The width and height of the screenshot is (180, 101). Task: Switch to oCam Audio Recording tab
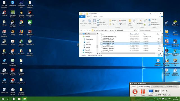pyautogui.click(x=172, y=87)
